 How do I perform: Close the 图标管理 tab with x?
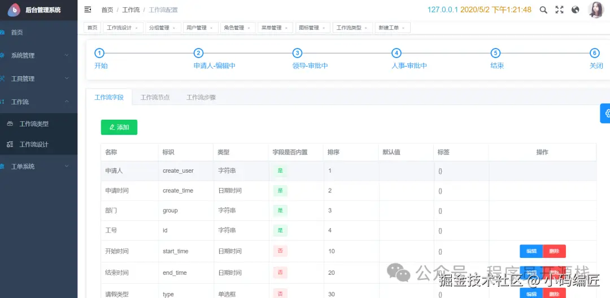coord(324,28)
